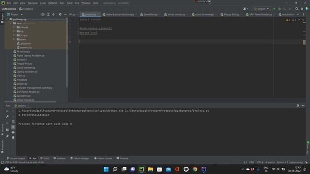
Task: Switch to Alpha Laptop Assistant.py editor tab
Action: (120, 14)
